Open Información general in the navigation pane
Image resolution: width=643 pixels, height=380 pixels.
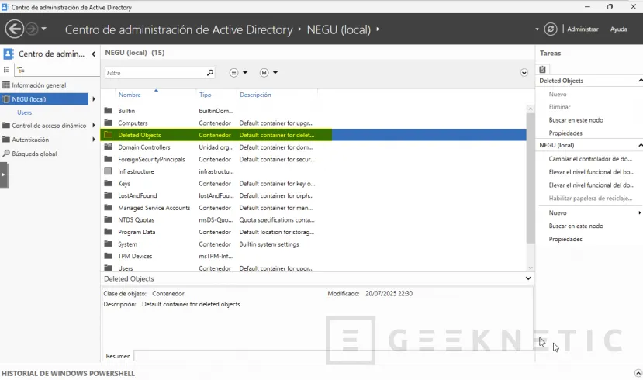tap(39, 85)
